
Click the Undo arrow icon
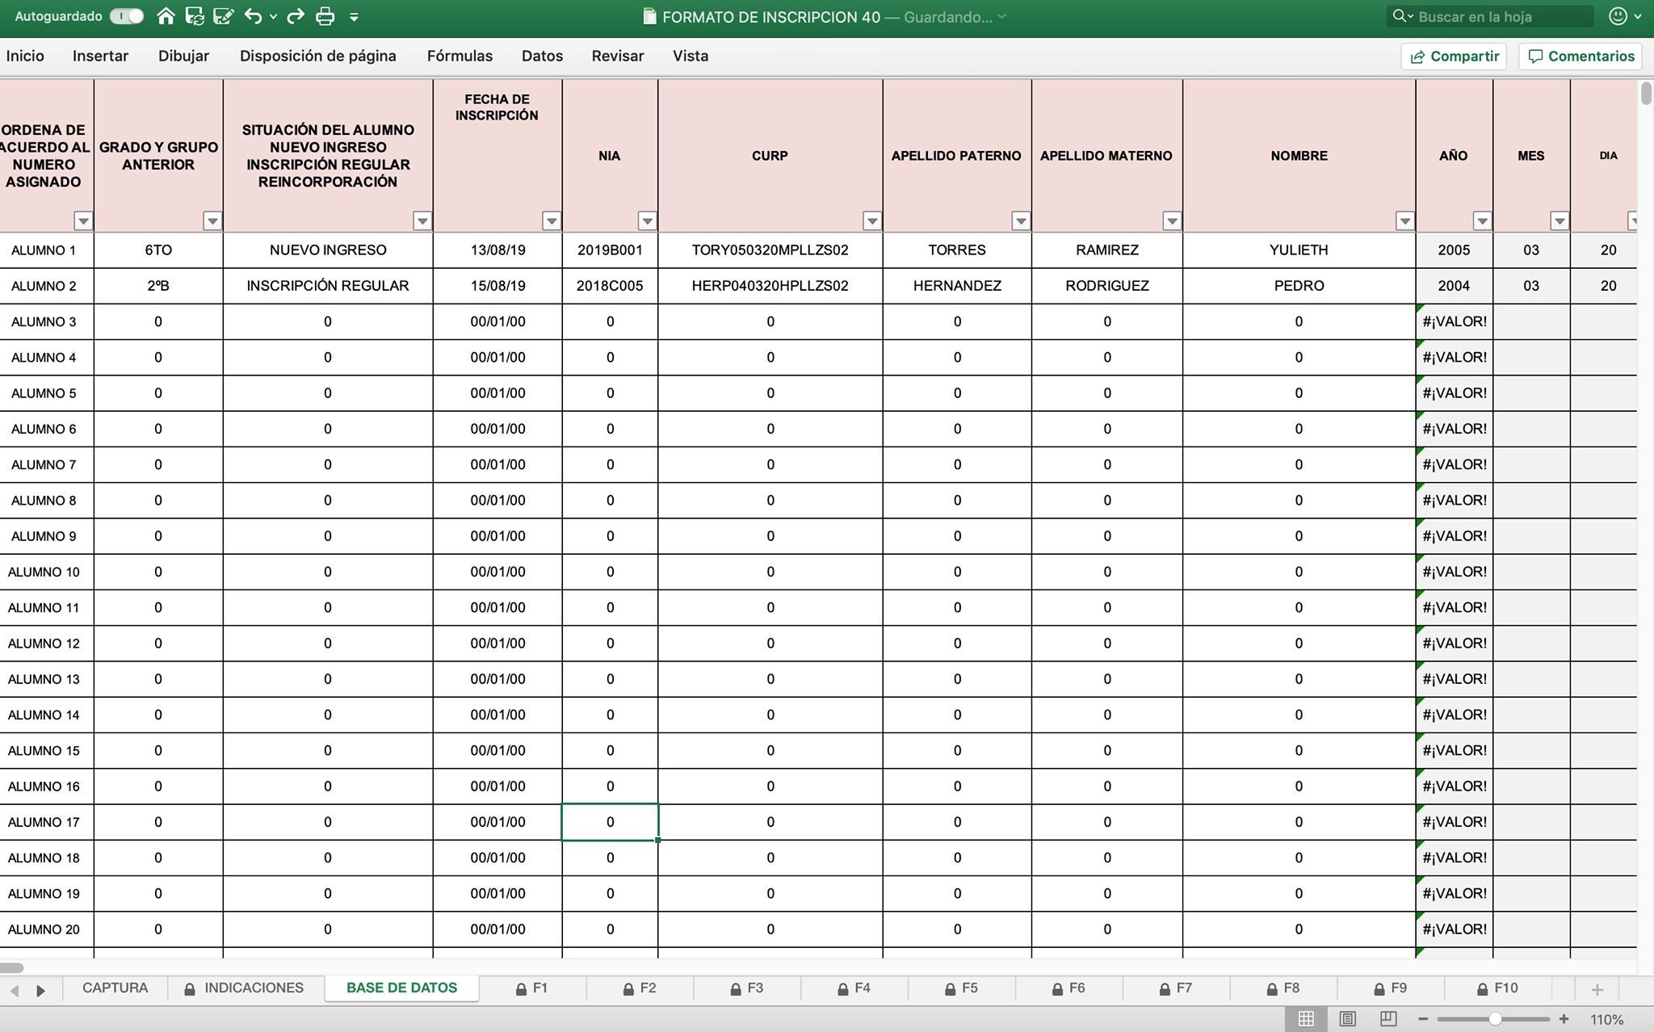[x=253, y=16]
